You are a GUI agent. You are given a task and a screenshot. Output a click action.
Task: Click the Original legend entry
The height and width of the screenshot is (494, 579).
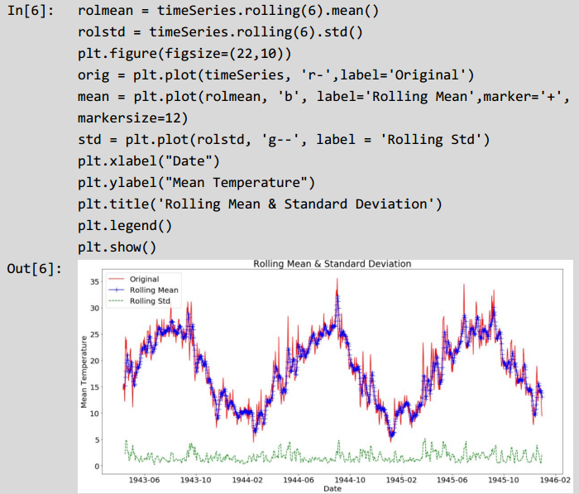pos(144,280)
